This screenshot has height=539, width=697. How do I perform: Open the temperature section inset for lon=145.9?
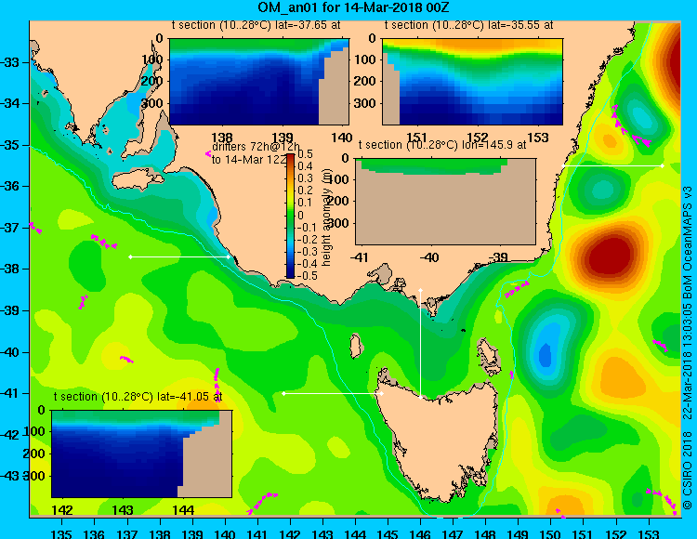coord(445,202)
